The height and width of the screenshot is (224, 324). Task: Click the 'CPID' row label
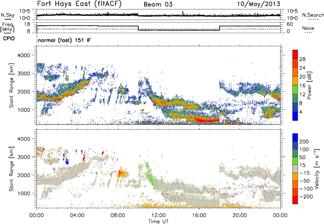tap(9, 38)
